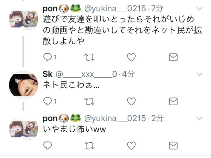Retweet pon's tweet about ネット民が拡散
211x158 pixels.
point(89,57)
